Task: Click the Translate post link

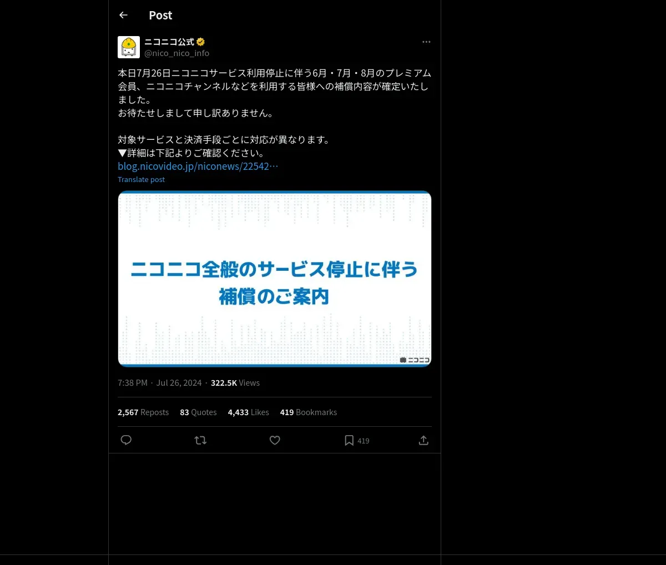Action: (x=141, y=179)
